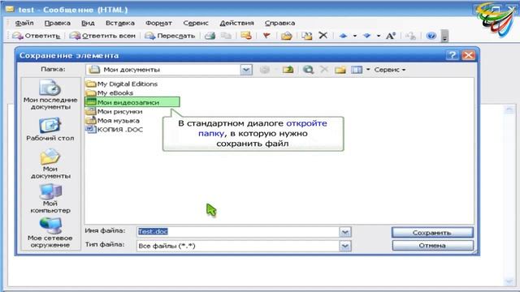Select the My Digital Editions folder
This screenshot has height=292, width=520.
[x=121, y=84]
